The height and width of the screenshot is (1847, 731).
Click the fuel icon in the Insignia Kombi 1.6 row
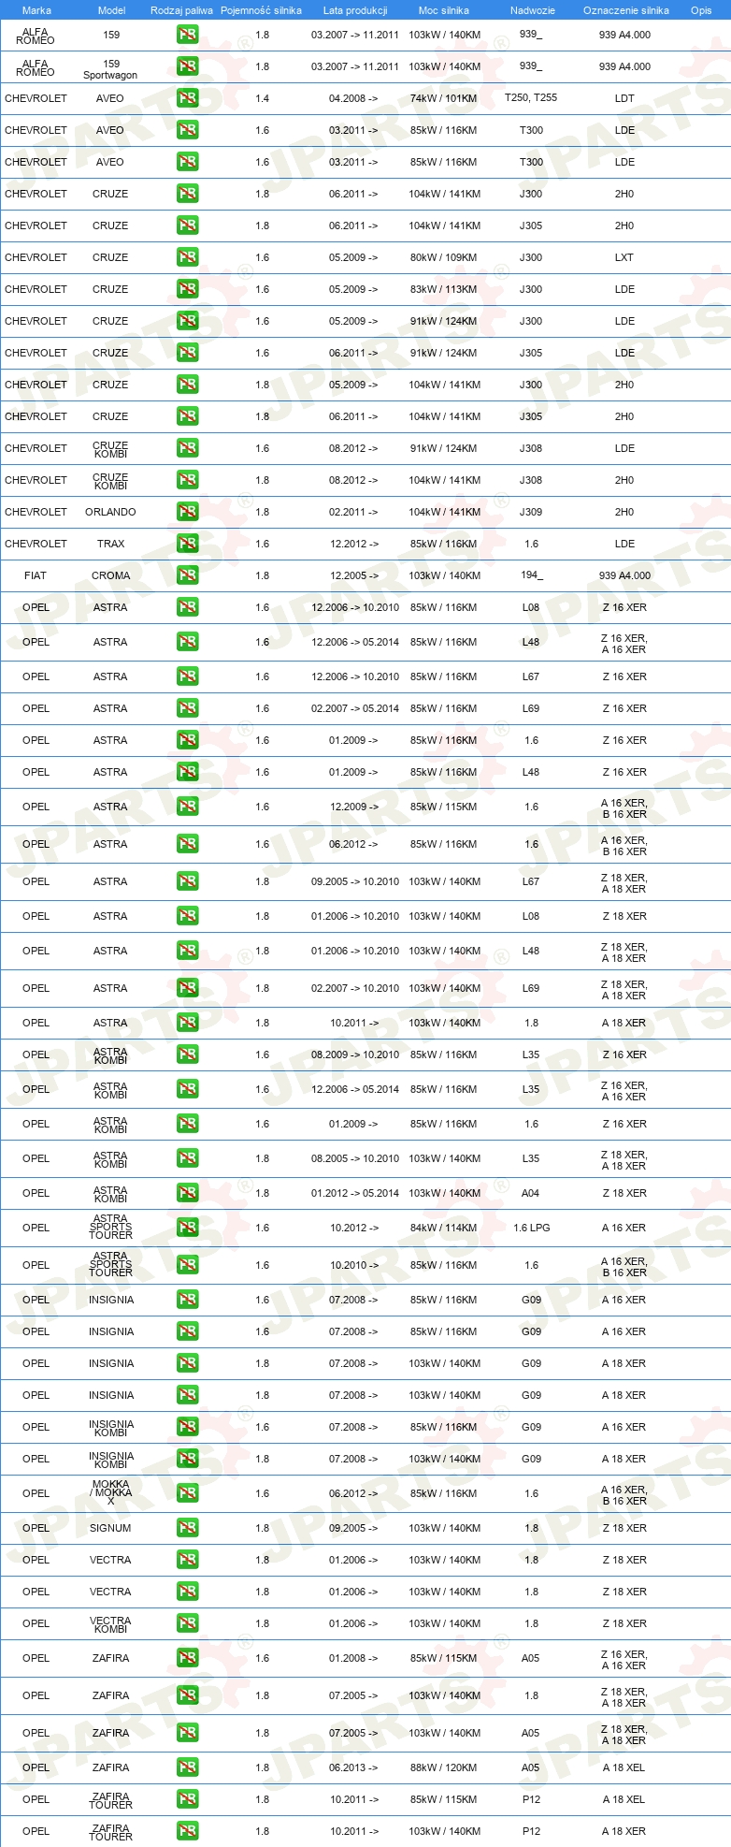pyautogui.click(x=187, y=1427)
